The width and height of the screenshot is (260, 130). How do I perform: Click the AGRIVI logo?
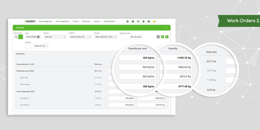pos(30,21)
